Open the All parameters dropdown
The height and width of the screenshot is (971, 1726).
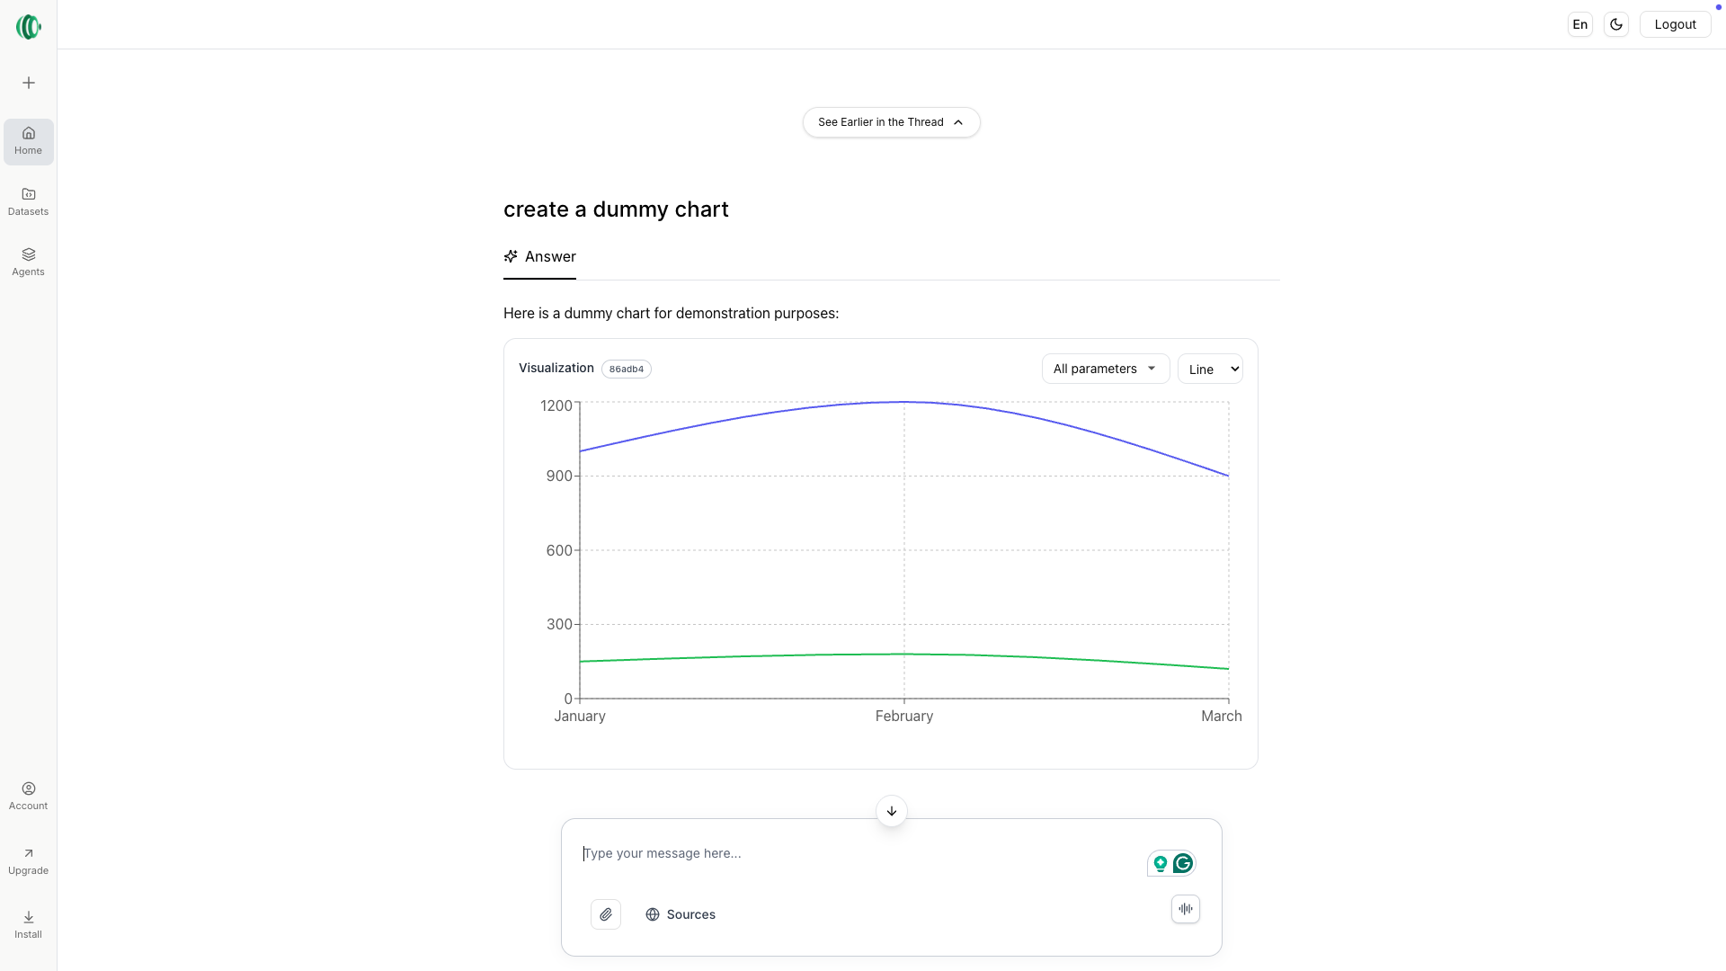[1105, 369]
